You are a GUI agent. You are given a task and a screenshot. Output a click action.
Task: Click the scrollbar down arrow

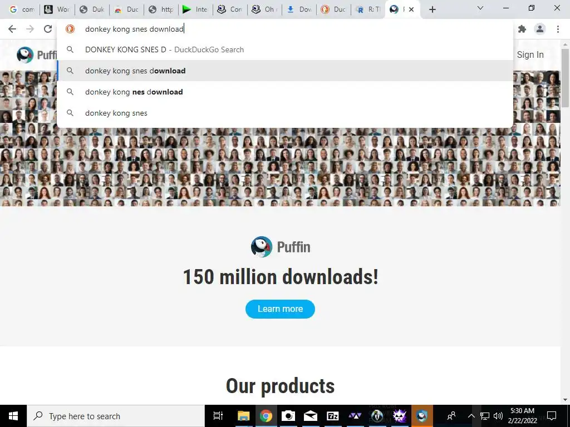[x=565, y=400]
